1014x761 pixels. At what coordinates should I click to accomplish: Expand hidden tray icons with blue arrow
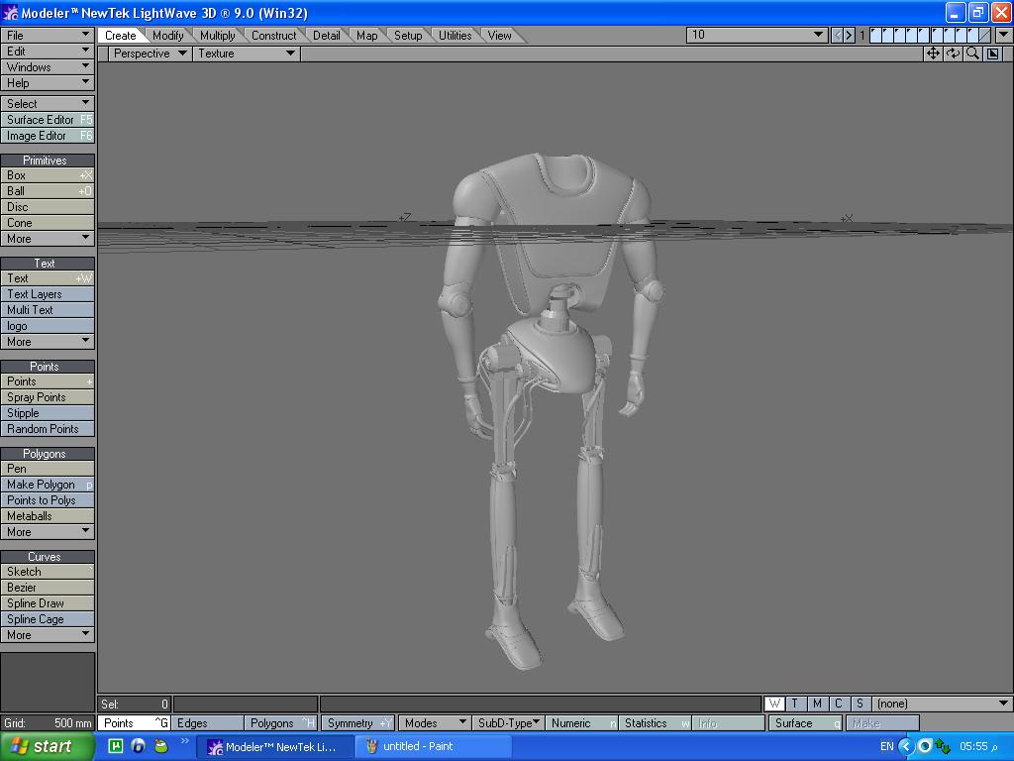pos(906,747)
